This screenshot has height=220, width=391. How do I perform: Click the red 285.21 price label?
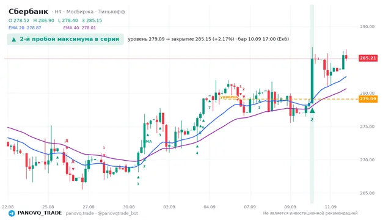click(368, 58)
